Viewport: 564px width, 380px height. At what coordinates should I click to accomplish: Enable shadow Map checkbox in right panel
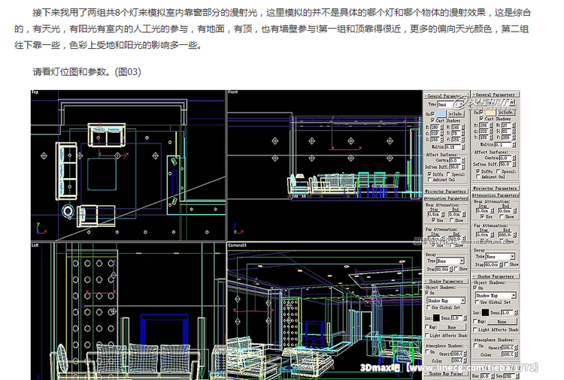pyautogui.click(x=475, y=321)
